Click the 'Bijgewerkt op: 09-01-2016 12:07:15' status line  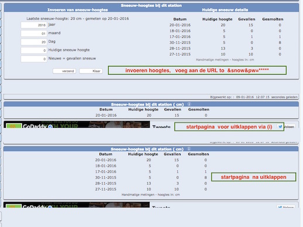[254, 97]
